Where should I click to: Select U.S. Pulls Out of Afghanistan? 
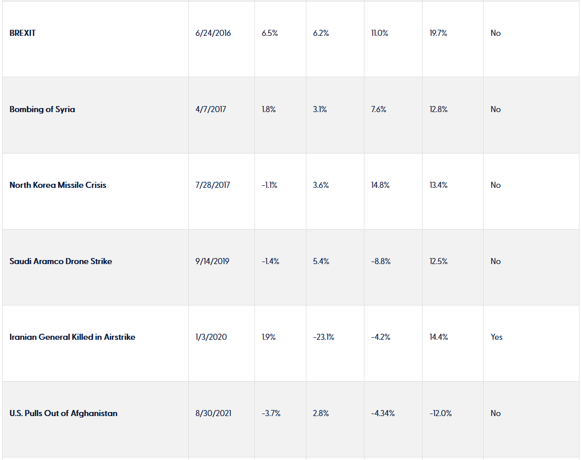tap(64, 414)
